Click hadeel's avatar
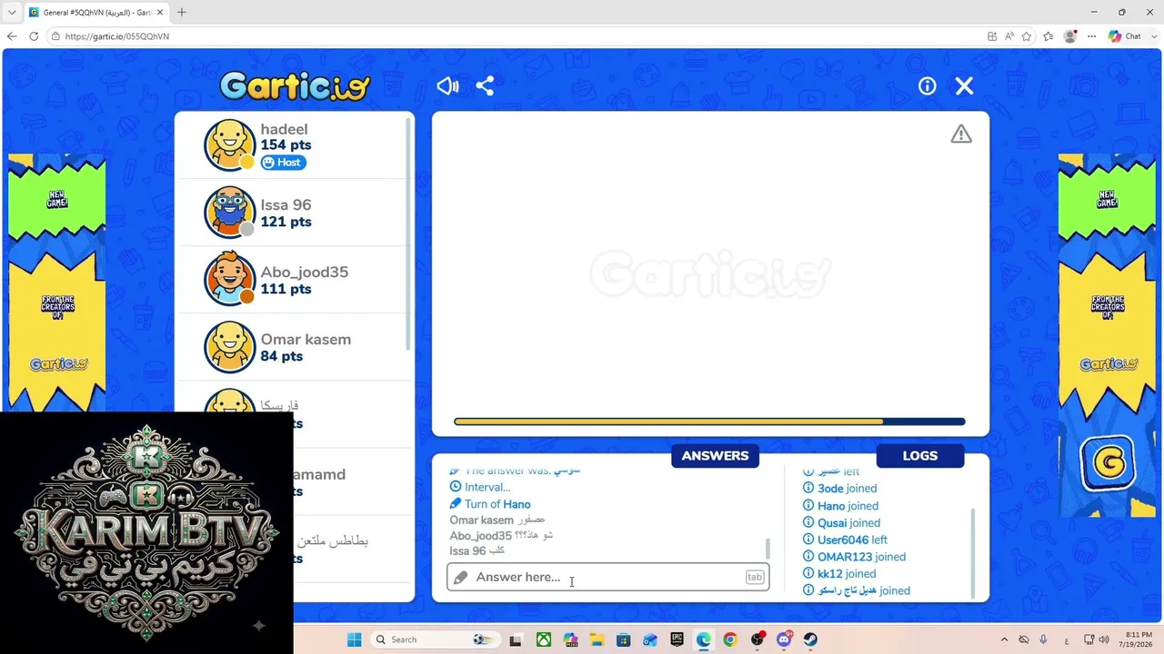 (x=229, y=144)
